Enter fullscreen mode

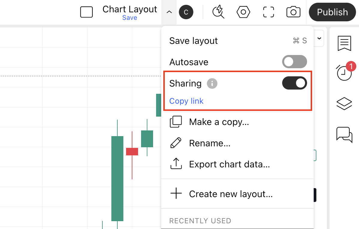click(268, 12)
